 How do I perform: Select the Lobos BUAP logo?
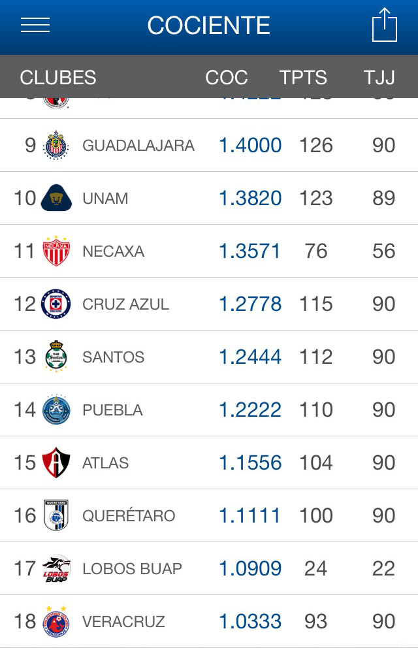click(x=57, y=568)
